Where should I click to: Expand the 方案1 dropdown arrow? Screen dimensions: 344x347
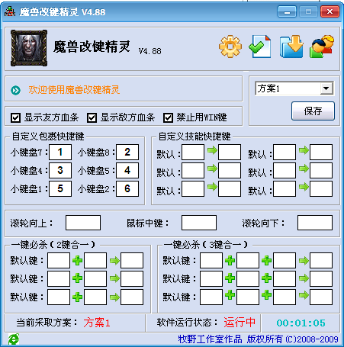(x=326, y=88)
